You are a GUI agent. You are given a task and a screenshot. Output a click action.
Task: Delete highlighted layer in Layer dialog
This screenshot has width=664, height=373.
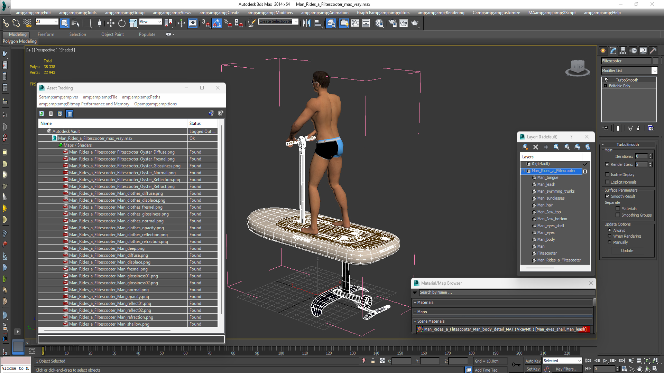click(536, 147)
